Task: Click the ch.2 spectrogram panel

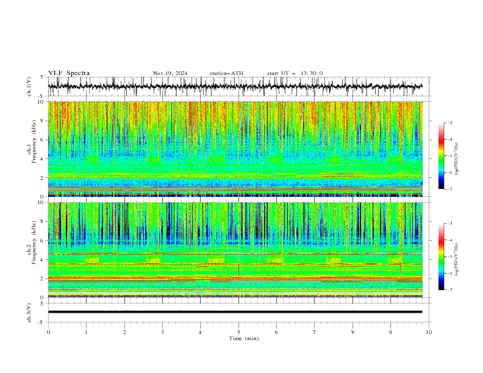Action: click(235, 250)
